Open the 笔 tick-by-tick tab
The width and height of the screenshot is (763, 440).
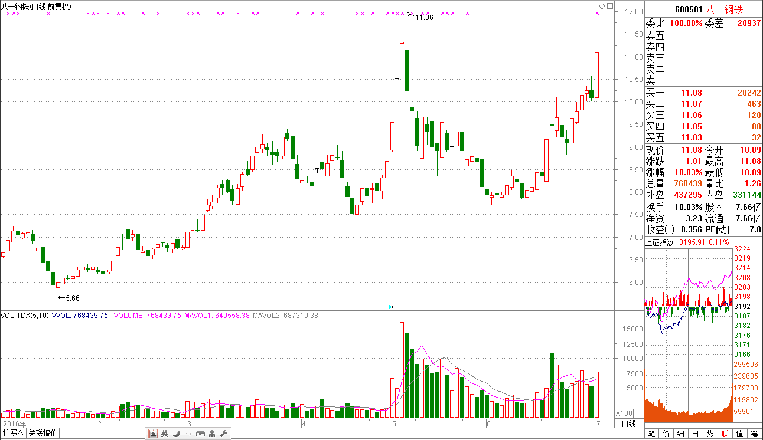(x=651, y=434)
